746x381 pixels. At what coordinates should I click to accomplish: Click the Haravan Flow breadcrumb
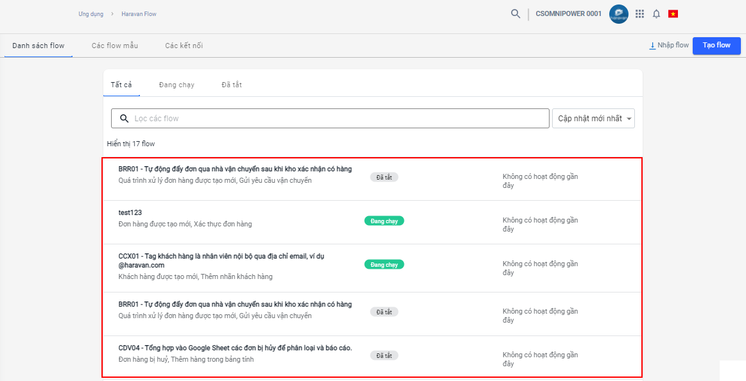tap(139, 14)
